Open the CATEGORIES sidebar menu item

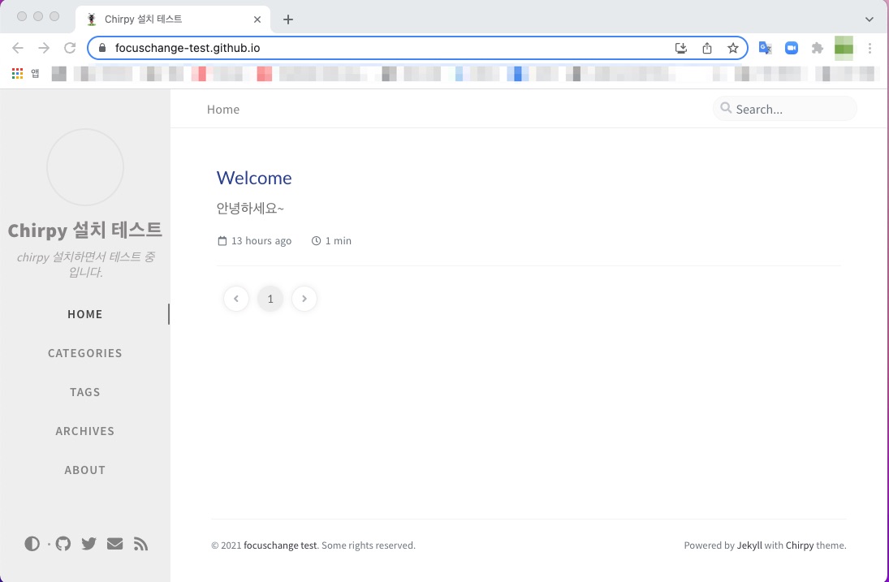pos(85,353)
